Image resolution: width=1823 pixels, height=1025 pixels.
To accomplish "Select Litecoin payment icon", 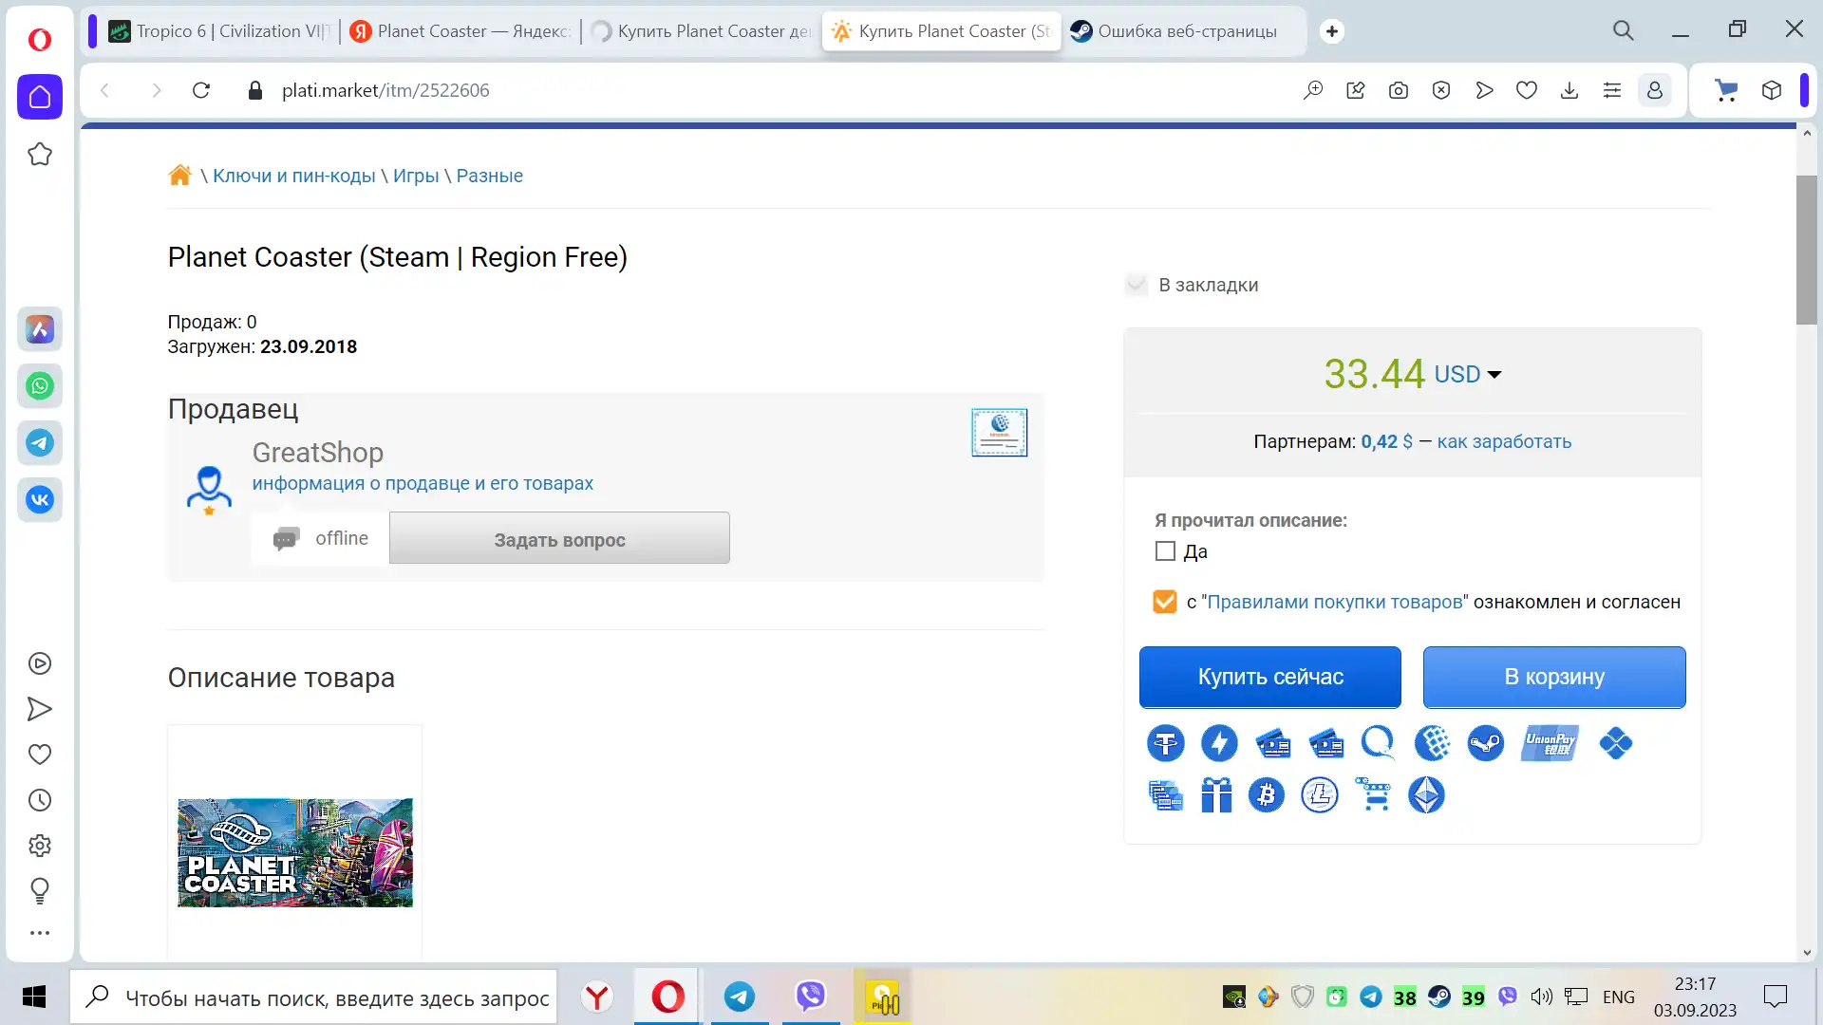I will coord(1320,795).
